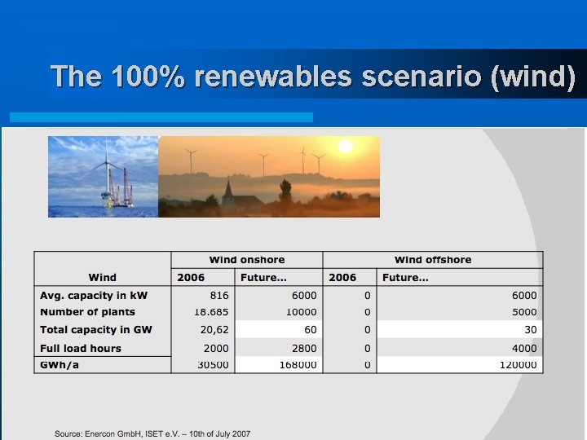Click the cell with value 2000

[x=203, y=349]
